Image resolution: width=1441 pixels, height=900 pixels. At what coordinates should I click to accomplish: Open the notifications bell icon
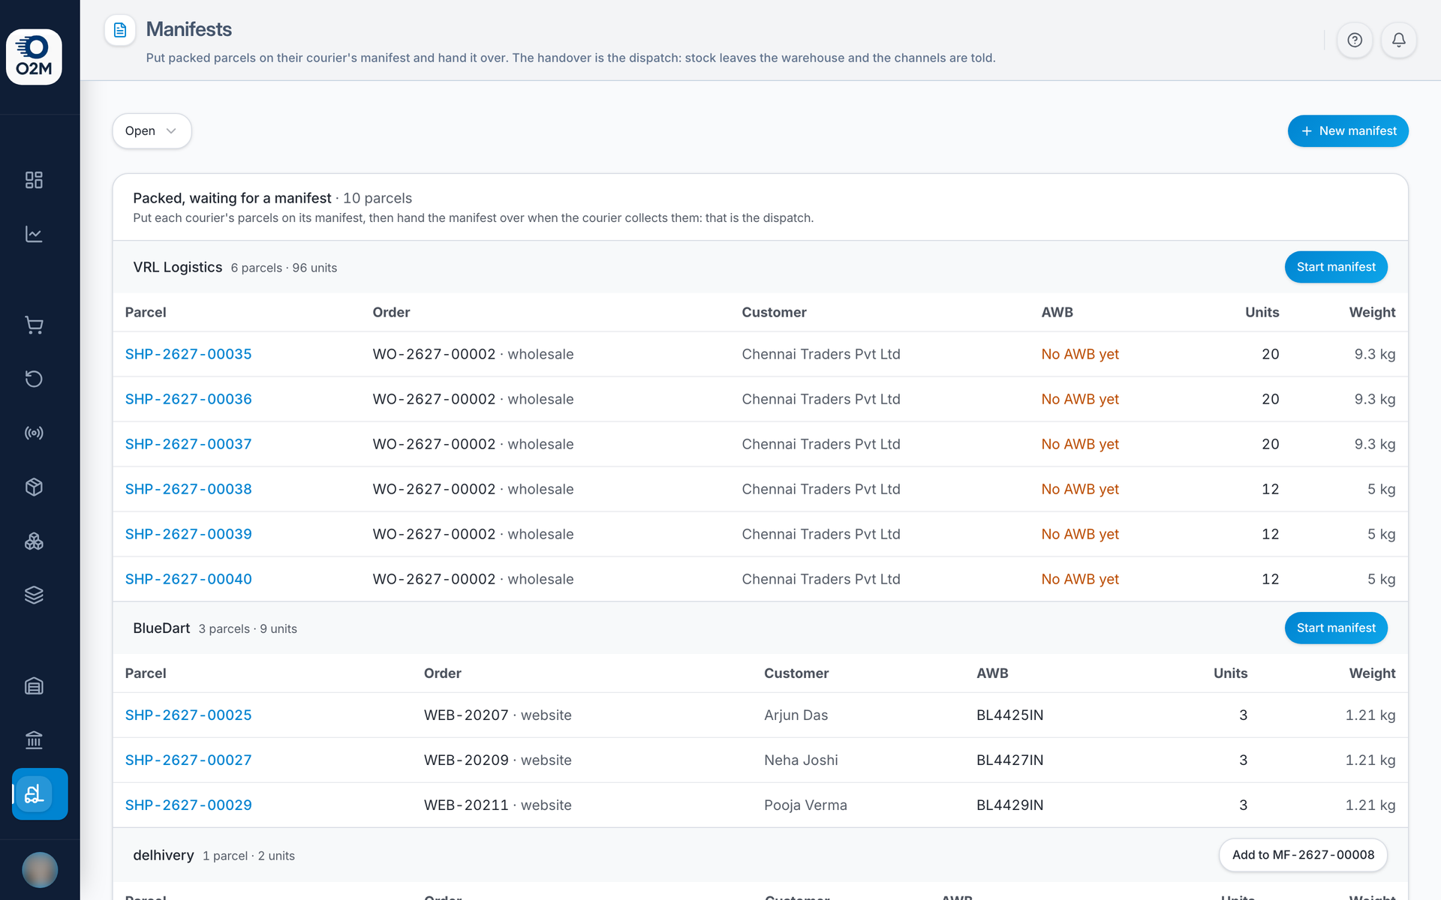coord(1399,40)
